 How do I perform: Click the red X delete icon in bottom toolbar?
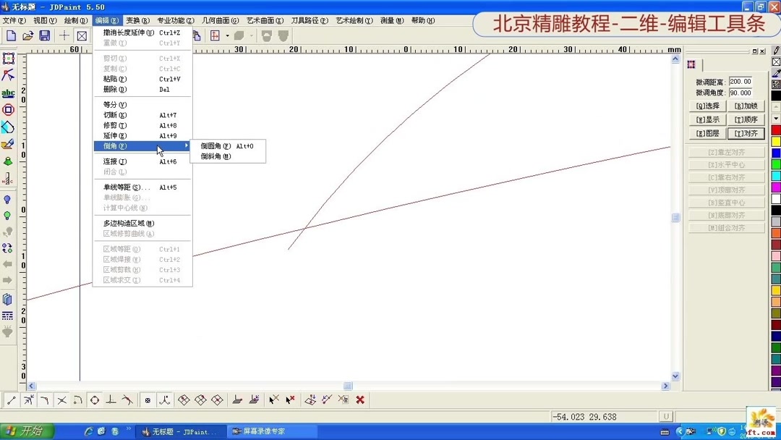[359, 399]
